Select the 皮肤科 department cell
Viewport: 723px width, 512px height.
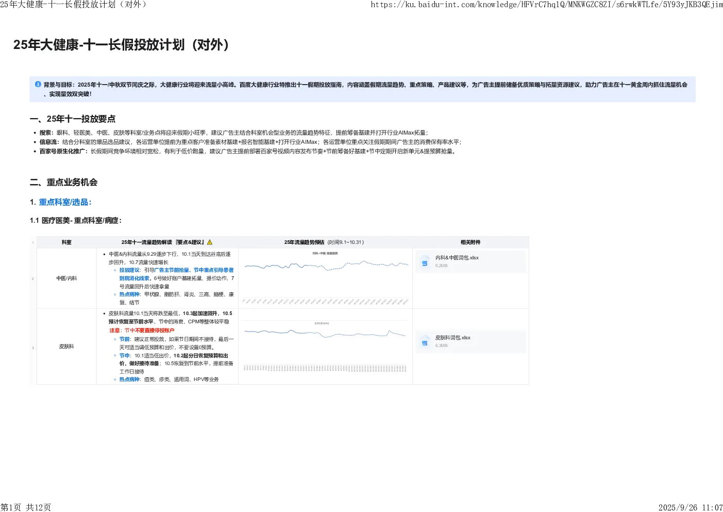tap(66, 346)
